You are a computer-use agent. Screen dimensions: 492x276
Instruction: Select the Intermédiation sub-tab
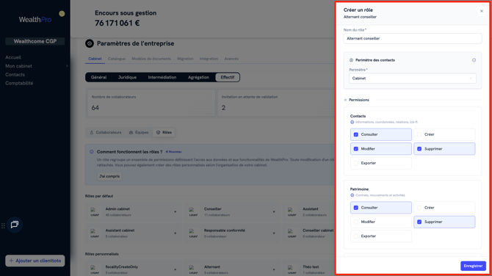click(162, 78)
